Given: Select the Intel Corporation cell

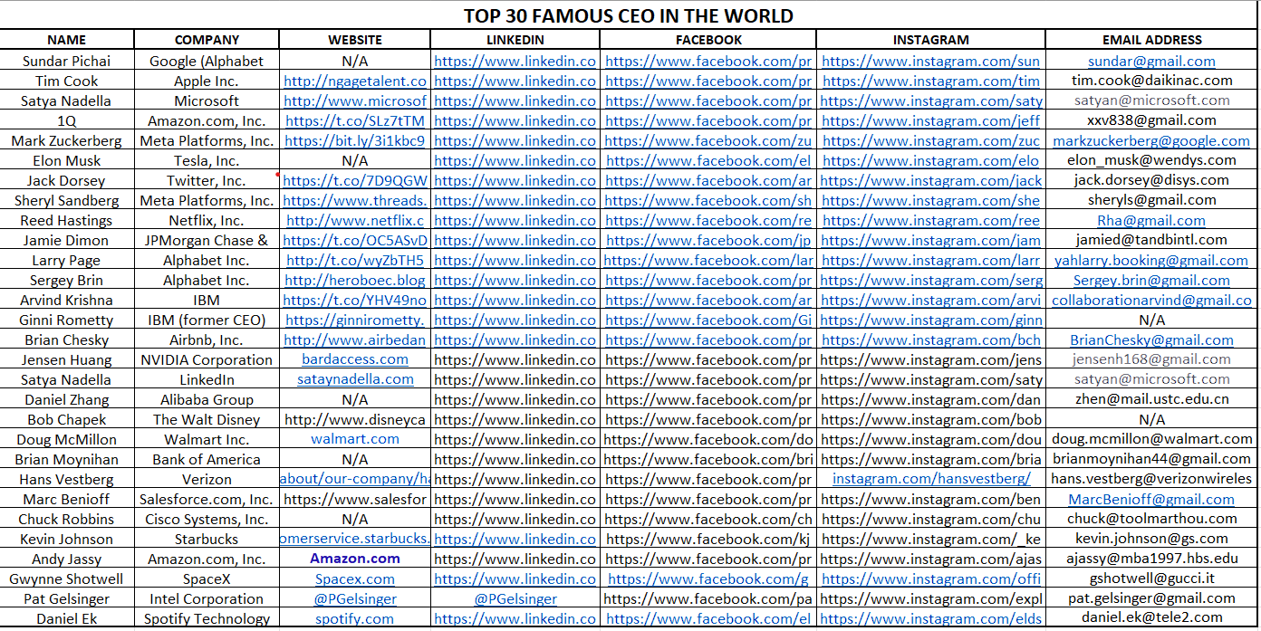Looking at the screenshot, I should [207, 598].
